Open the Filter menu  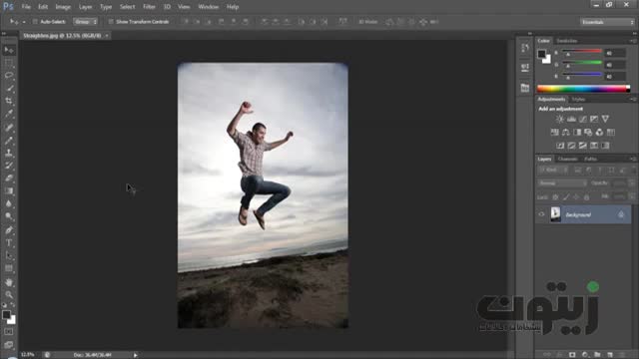[x=149, y=7]
